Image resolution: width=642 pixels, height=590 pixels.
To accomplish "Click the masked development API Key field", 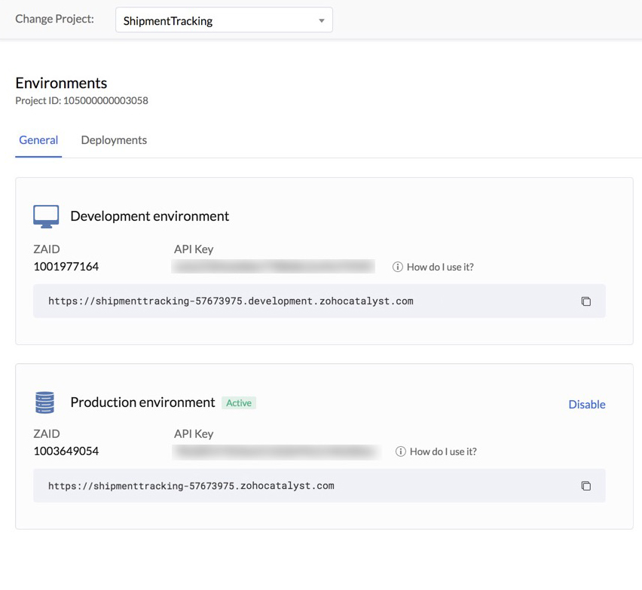I will [x=273, y=266].
